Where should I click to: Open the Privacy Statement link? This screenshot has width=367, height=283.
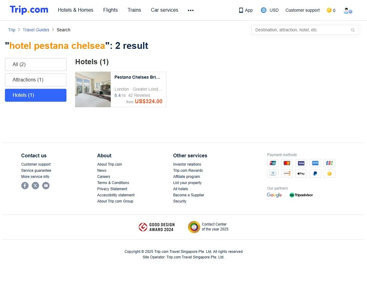(112, 189)
